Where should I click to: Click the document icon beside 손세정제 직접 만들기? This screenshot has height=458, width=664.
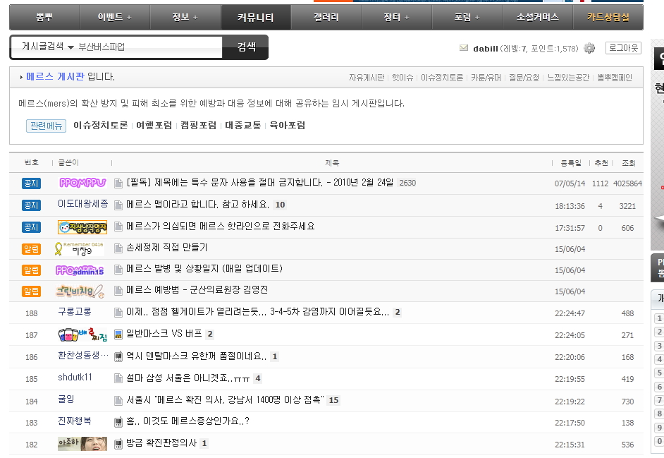(118, 248)
